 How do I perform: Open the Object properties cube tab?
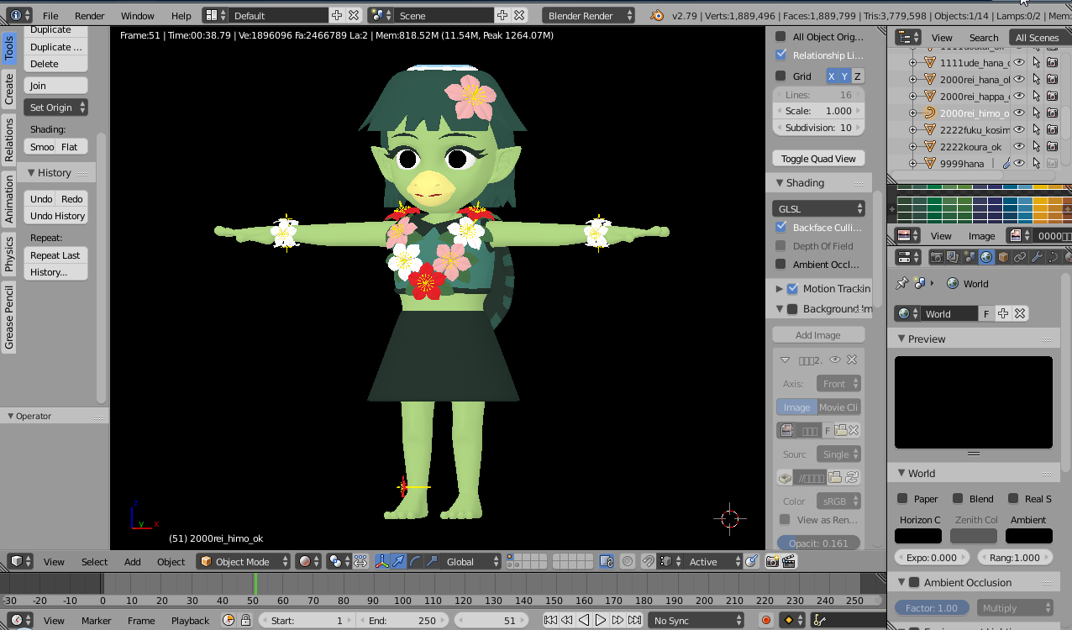click(x=1003, y=257)
